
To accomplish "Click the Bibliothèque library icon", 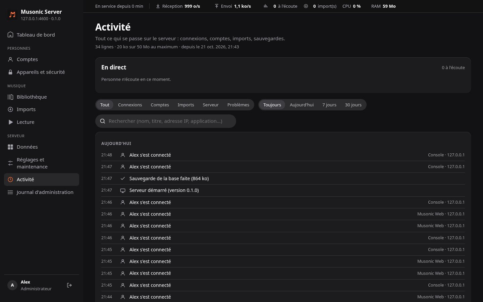I will click(x=10, y=97).
